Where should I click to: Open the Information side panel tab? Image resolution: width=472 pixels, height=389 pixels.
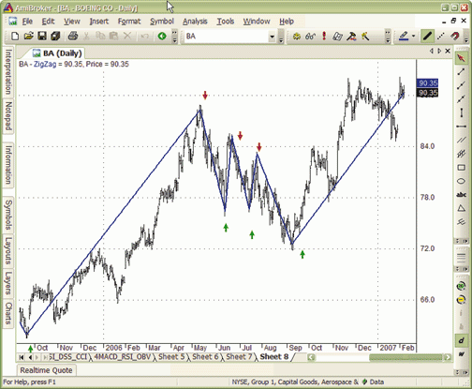pyautogui.click(x=8, y=165)
